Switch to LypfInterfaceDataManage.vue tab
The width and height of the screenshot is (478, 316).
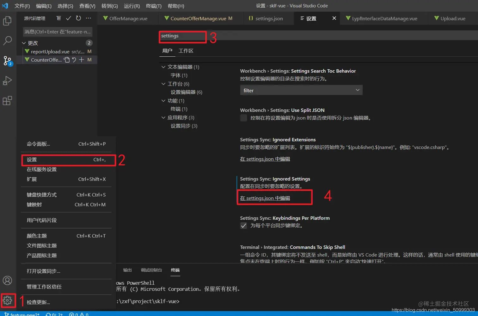(384, 18)
